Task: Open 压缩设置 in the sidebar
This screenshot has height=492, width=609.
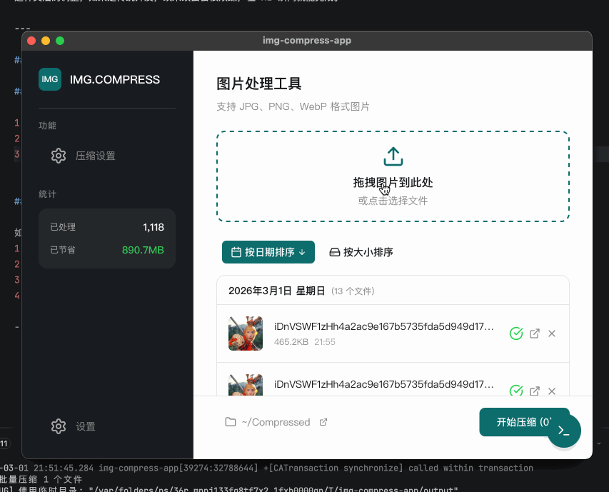Action: pos(95,156)
